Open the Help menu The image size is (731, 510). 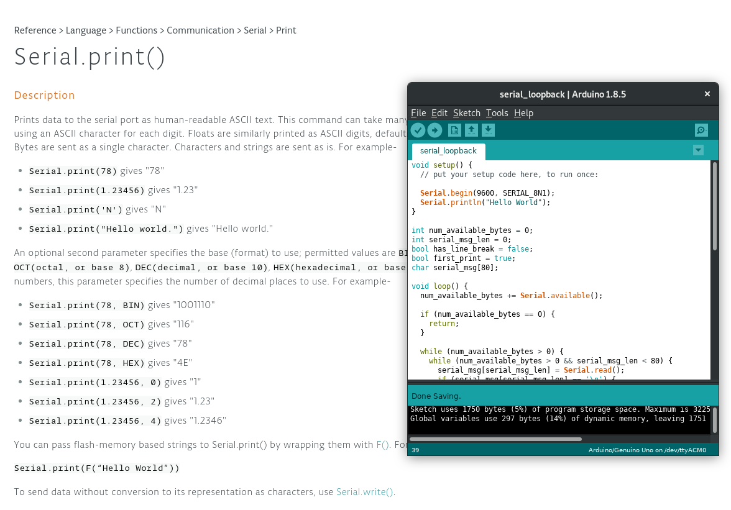[x=523, y=113]
